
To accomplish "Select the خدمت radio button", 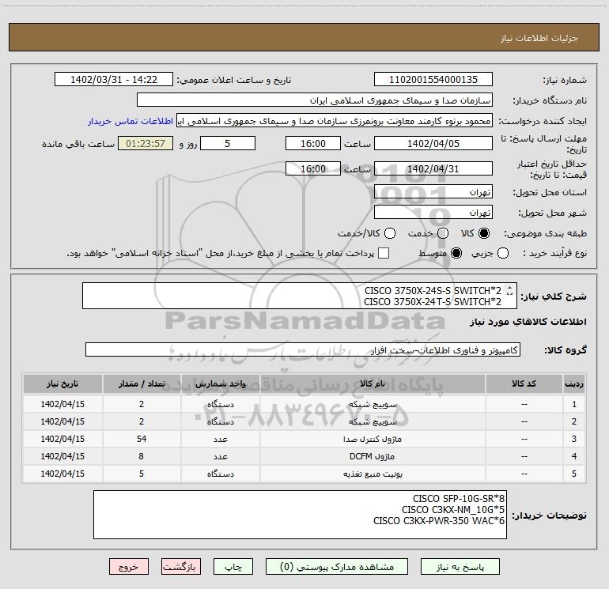I will click(x=443, y=233).
